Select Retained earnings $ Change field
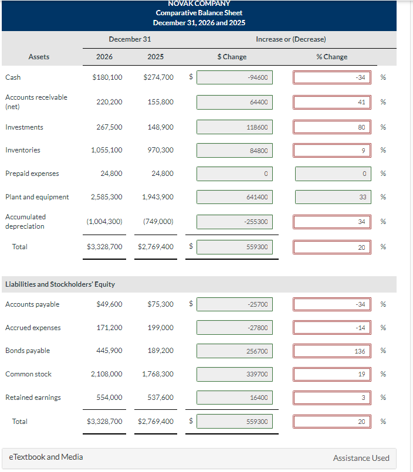Screen dimensions: 413x472 (234, 398)
